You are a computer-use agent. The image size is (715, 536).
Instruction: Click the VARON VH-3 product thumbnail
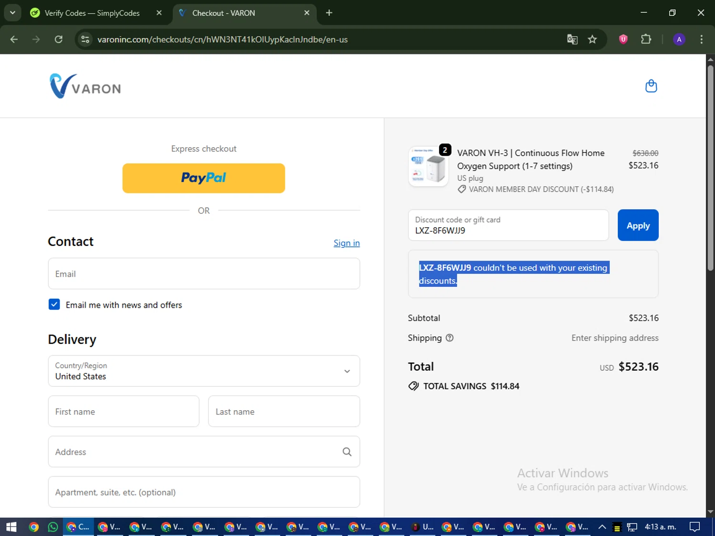[429, 166]
